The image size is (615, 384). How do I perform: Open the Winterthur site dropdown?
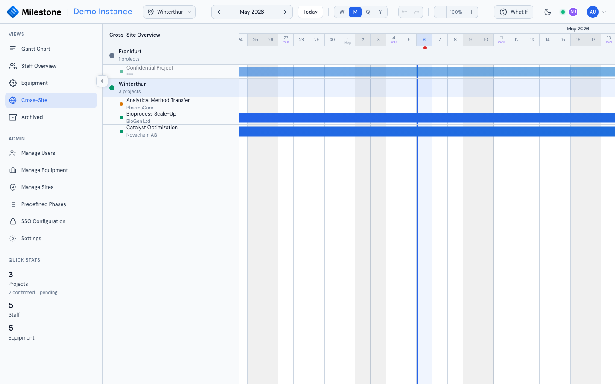point(169,12)
